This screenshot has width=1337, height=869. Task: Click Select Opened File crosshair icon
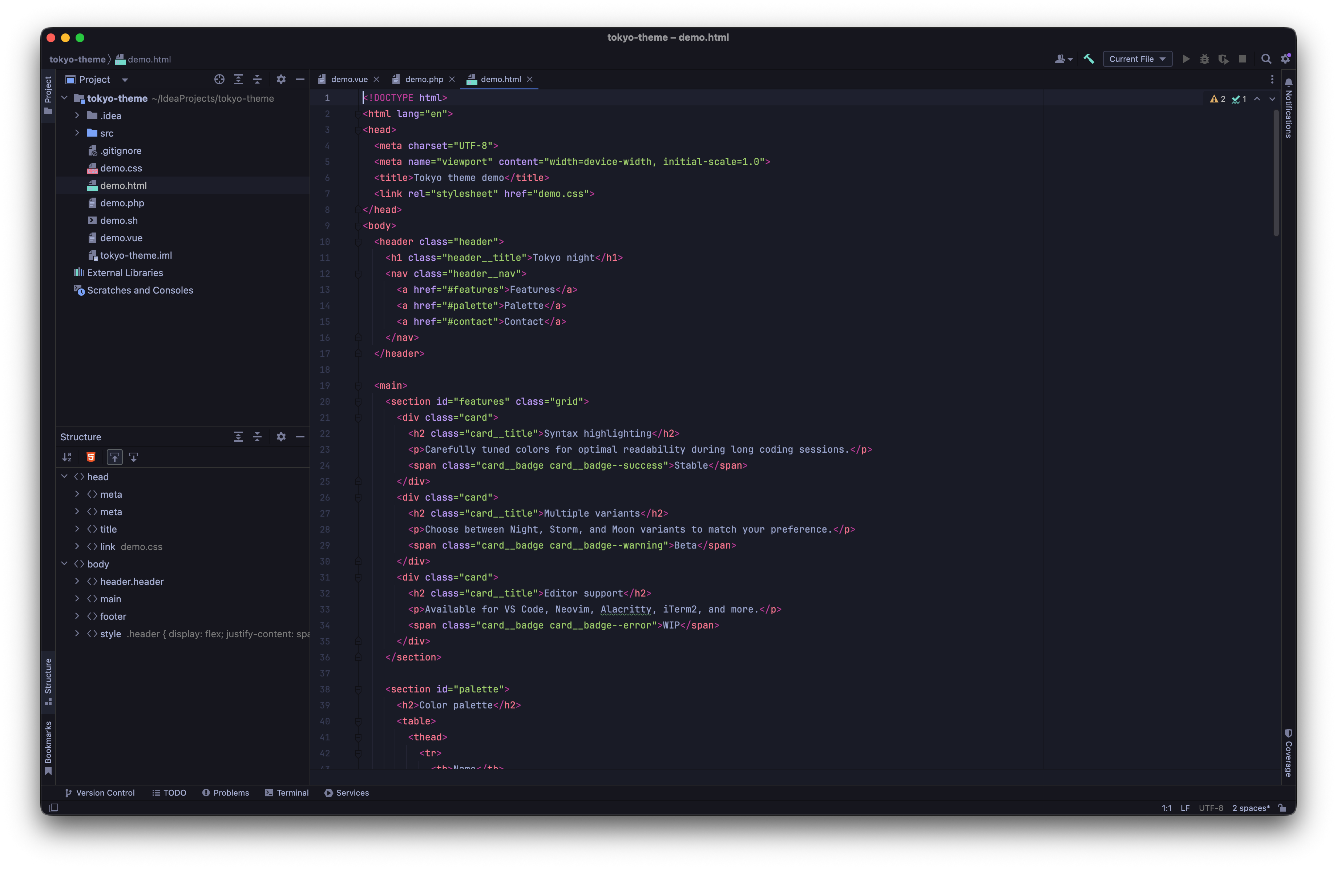pos(219,79)
